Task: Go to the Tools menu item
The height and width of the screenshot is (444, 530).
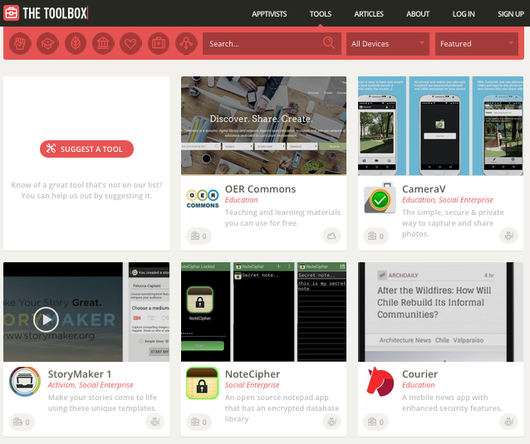Action: coord(321,14)
